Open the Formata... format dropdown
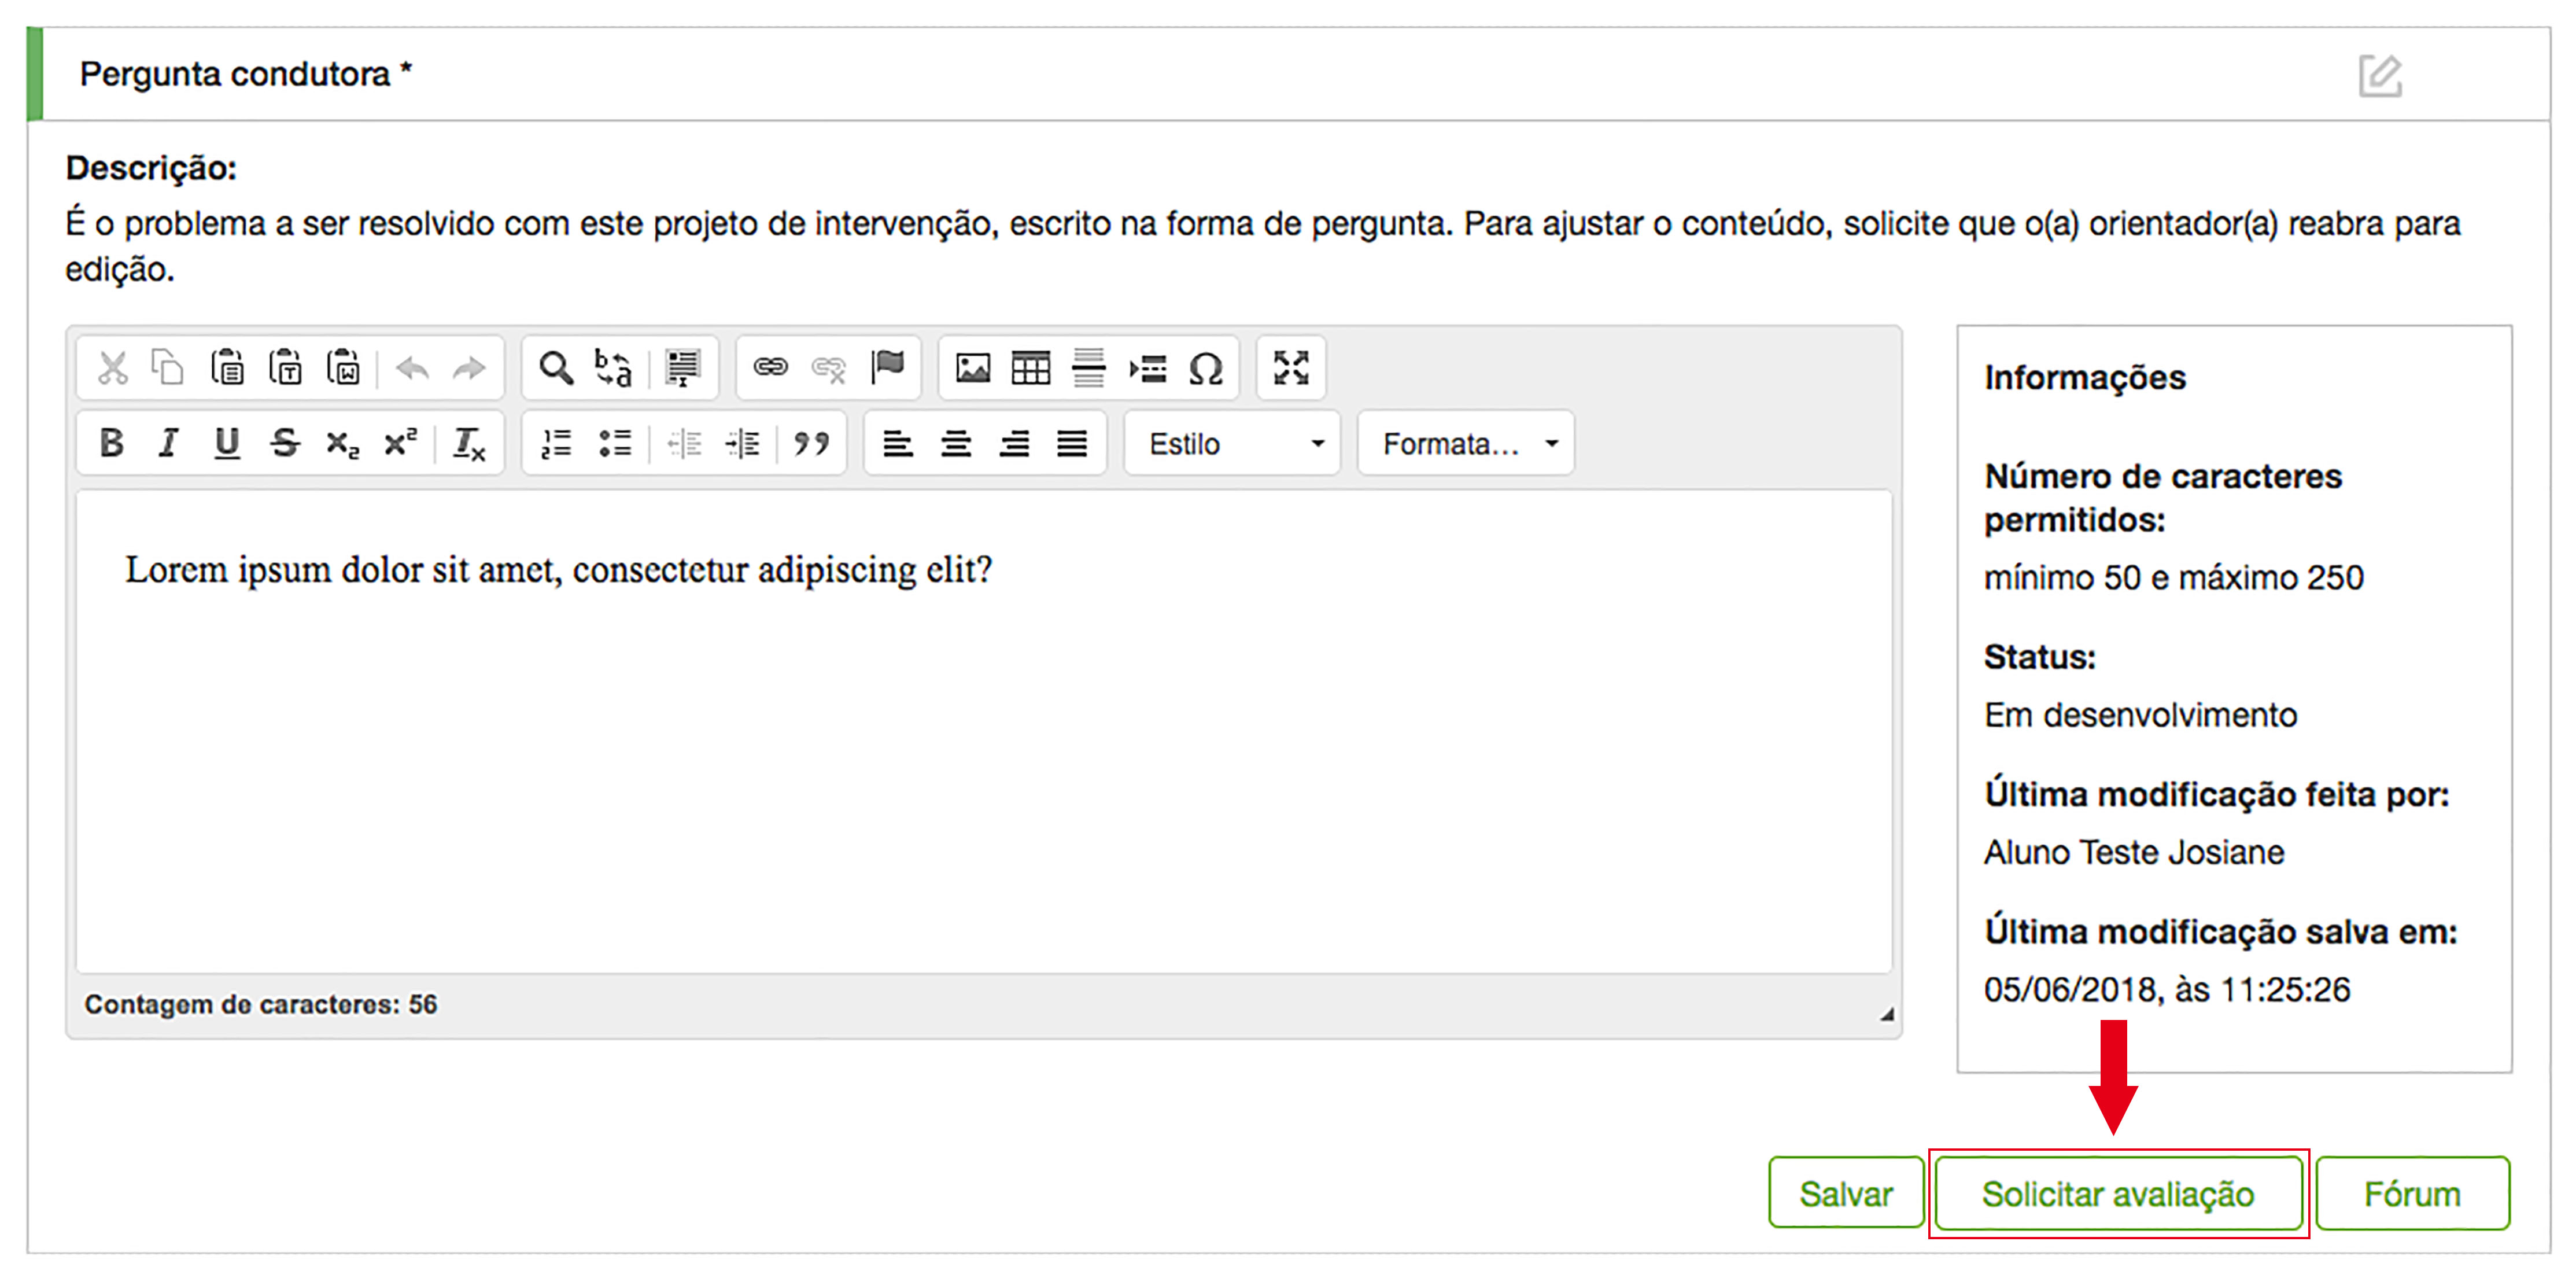Screen dimensions: 2576x1278 (1466, 443)
